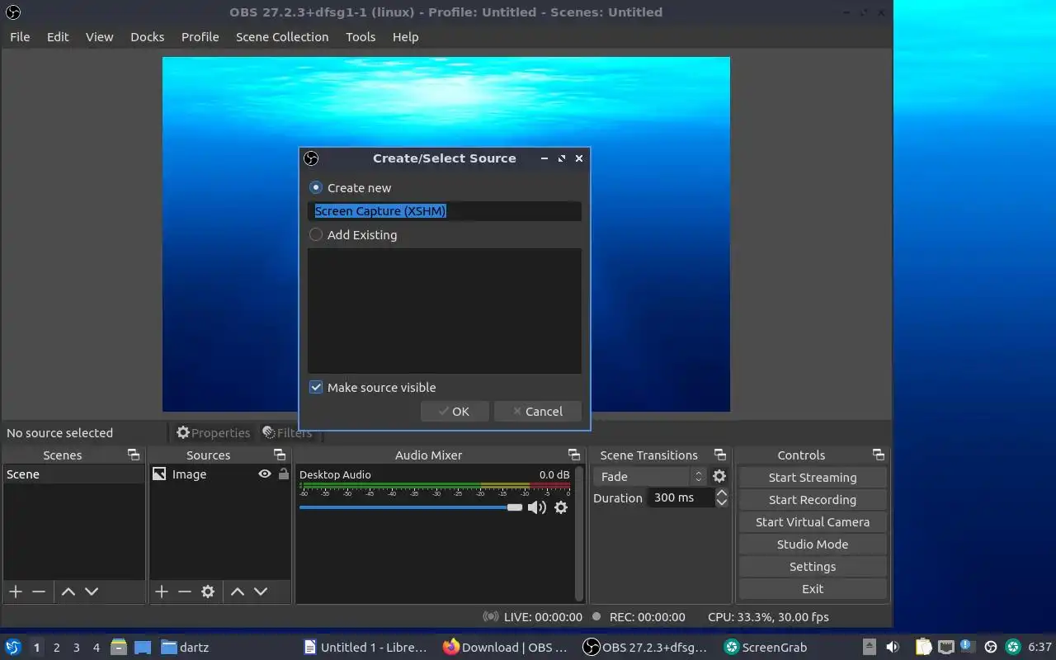Viewport: 1056px width, 660px height.
Task: Add a new scene with plus icon
Action: click(16, 592)
